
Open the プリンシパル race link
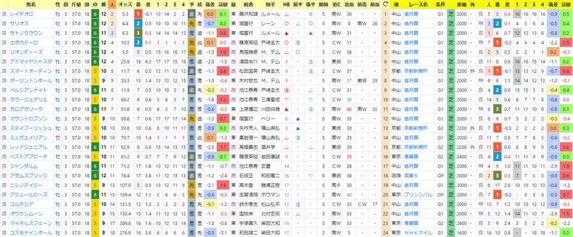pos(418,194)
